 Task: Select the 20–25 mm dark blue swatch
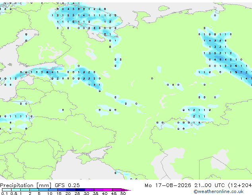click(71, 190)
